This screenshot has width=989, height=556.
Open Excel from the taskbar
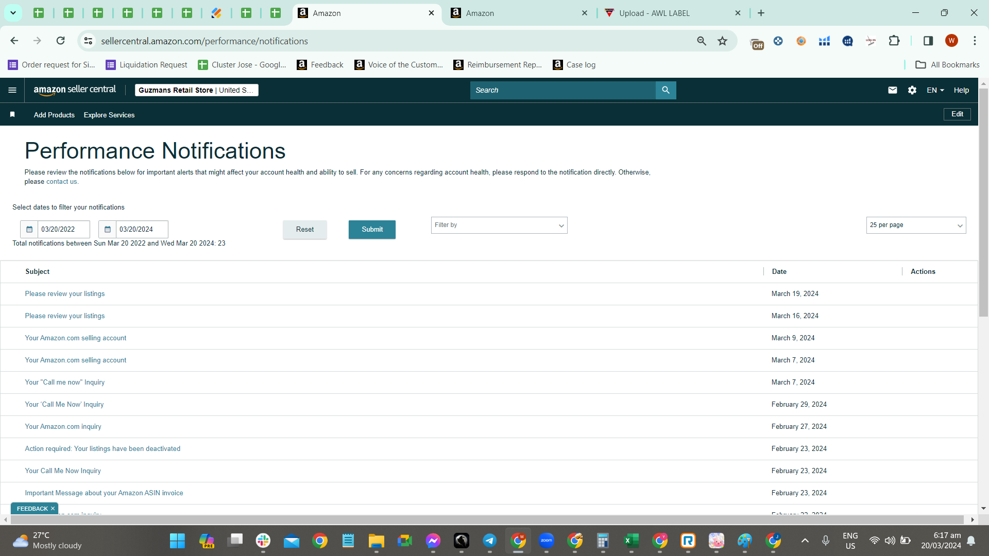(x=631, y=541)
